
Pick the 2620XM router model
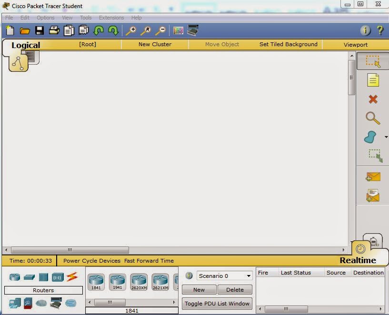click(139, 282)
